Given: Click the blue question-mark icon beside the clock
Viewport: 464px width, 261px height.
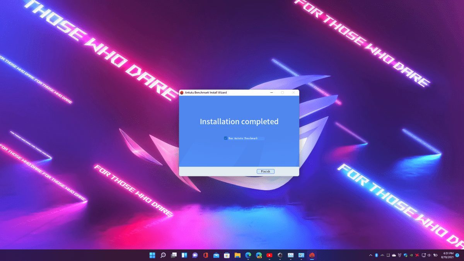Looking at the screenshot, I should [x=457, y=255].
